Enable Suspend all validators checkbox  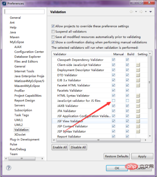[x=53, y=32]
